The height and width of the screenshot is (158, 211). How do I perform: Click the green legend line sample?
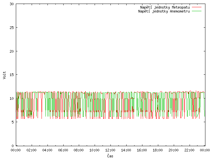[196, 11]
